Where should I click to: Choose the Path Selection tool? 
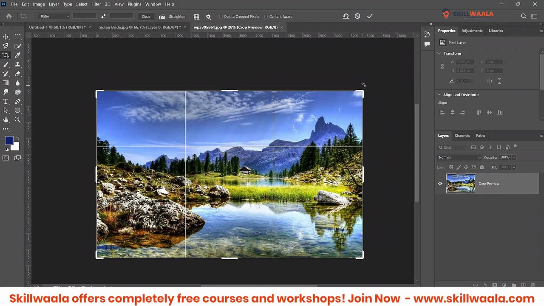(6, 110)
